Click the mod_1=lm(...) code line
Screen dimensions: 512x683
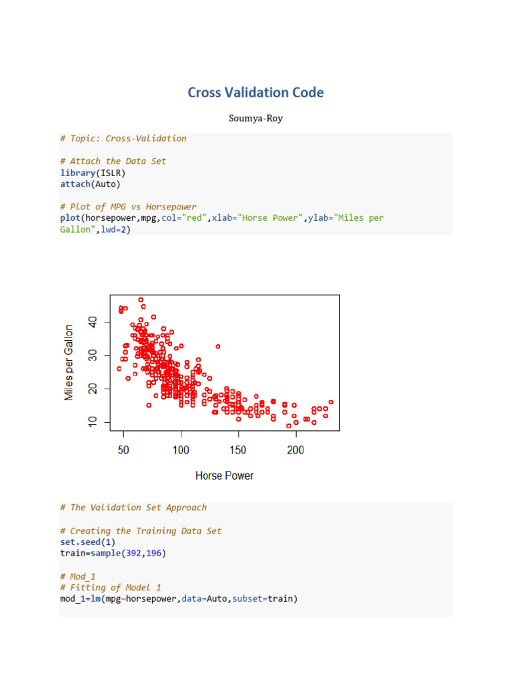pos(179,599)
